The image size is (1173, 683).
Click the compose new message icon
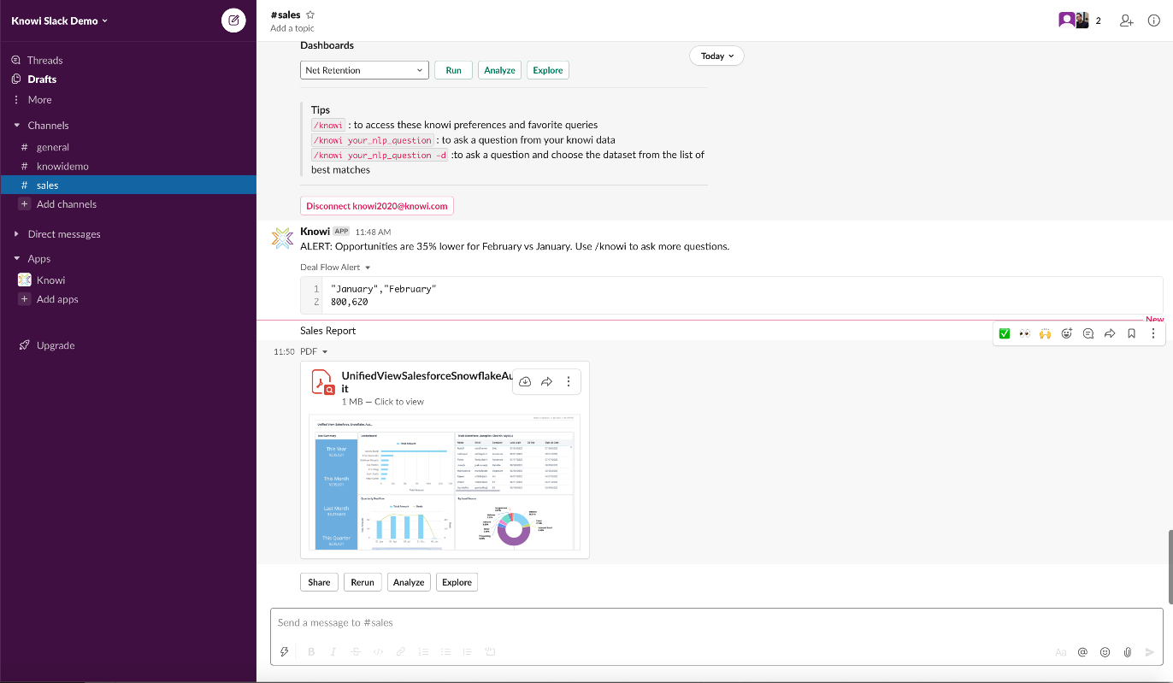(233, 21)
